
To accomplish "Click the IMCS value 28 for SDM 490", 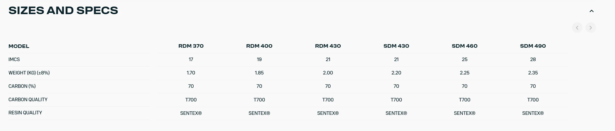I will 533,59.
